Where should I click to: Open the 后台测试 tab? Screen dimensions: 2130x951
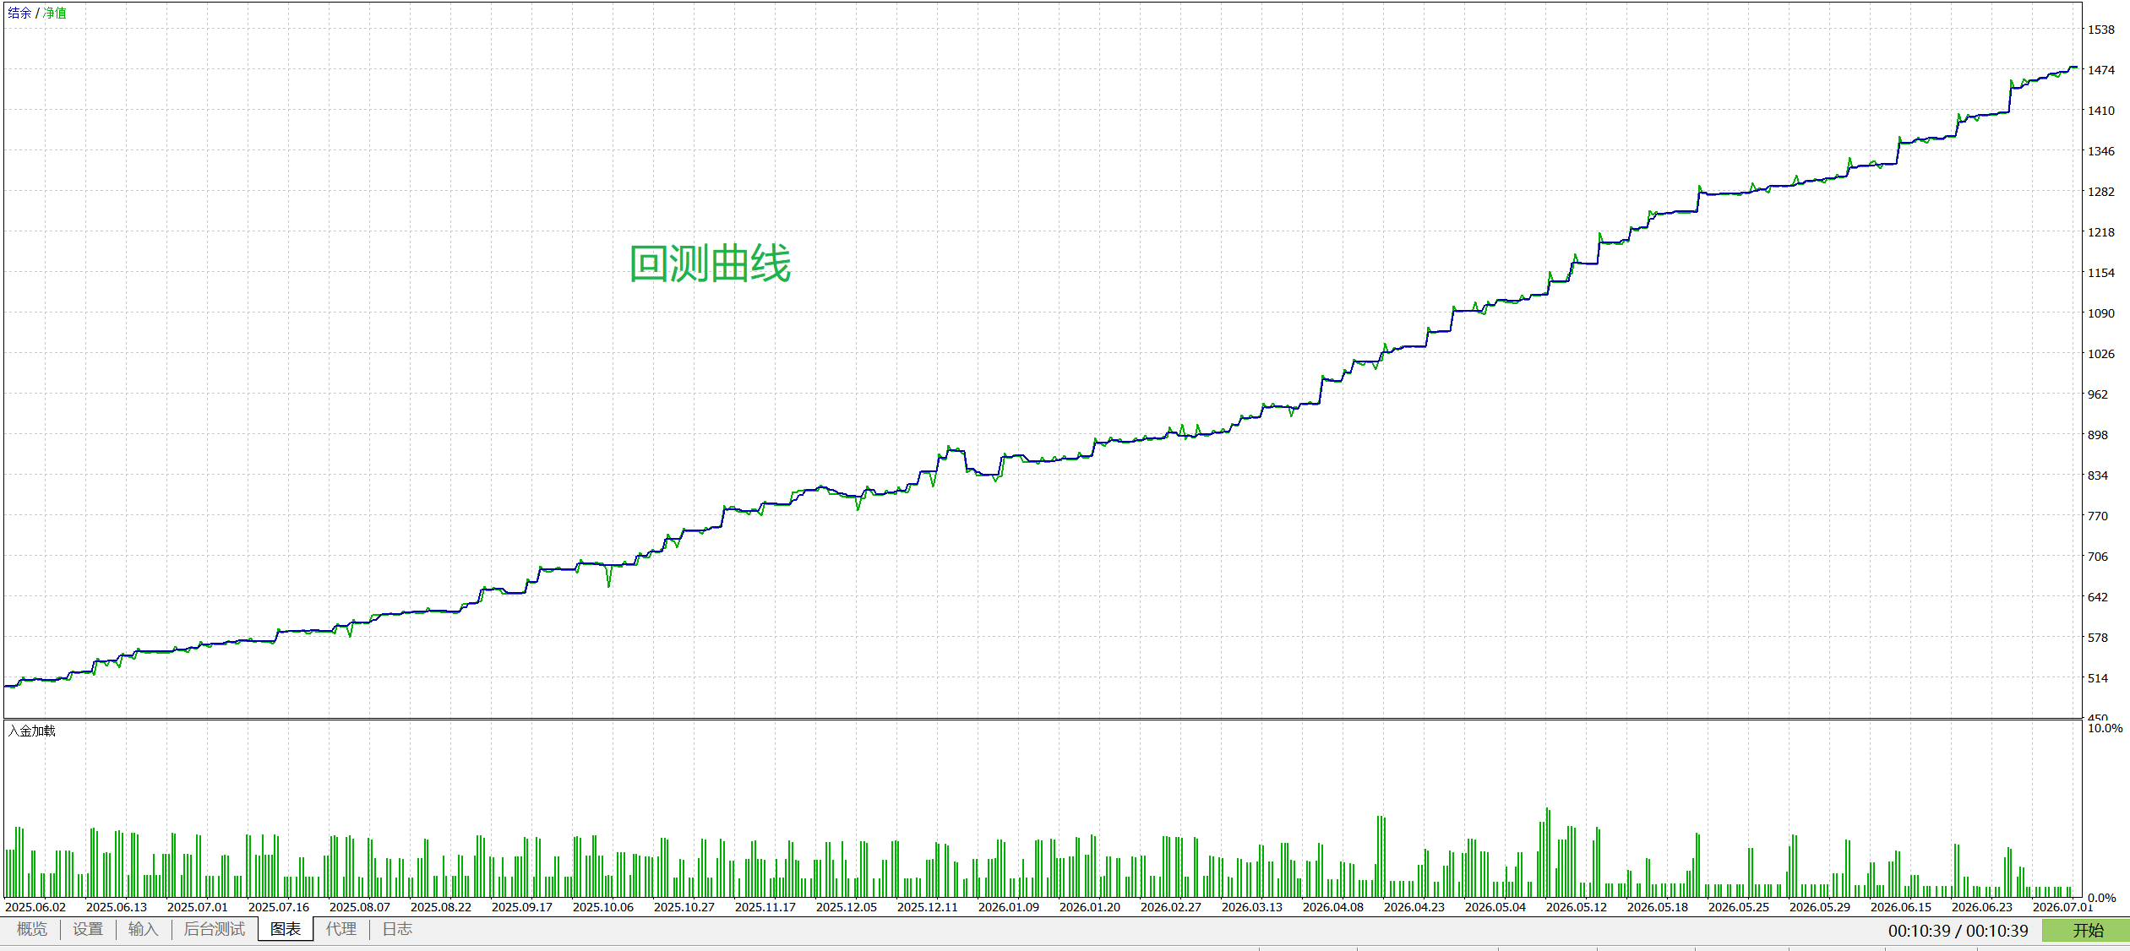click(215, 929)
